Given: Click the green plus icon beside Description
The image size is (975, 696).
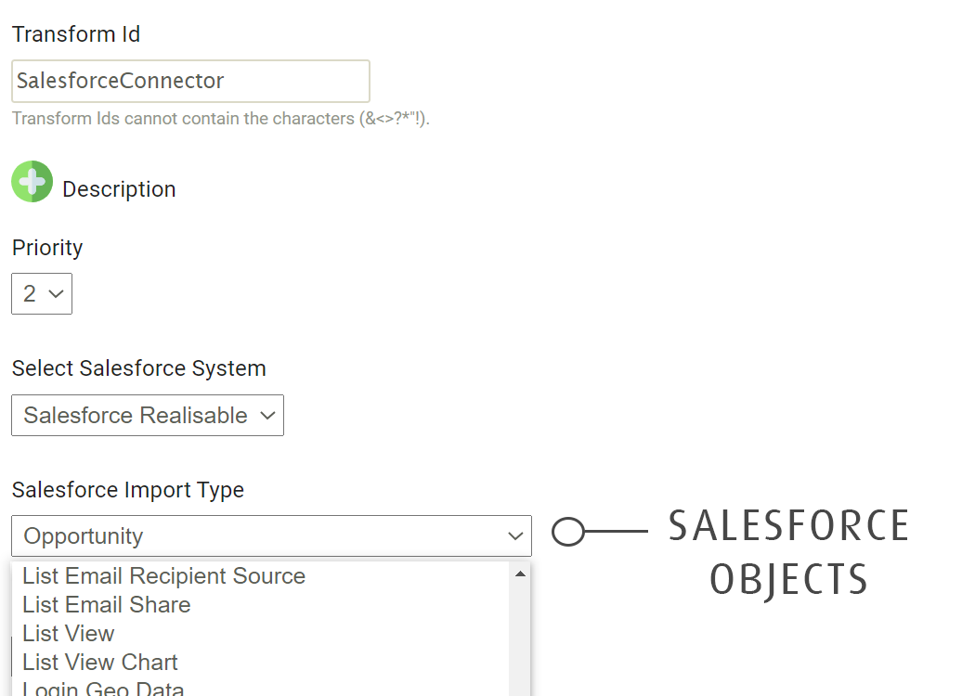Looking at the screenshot, I should coord(32,182).
